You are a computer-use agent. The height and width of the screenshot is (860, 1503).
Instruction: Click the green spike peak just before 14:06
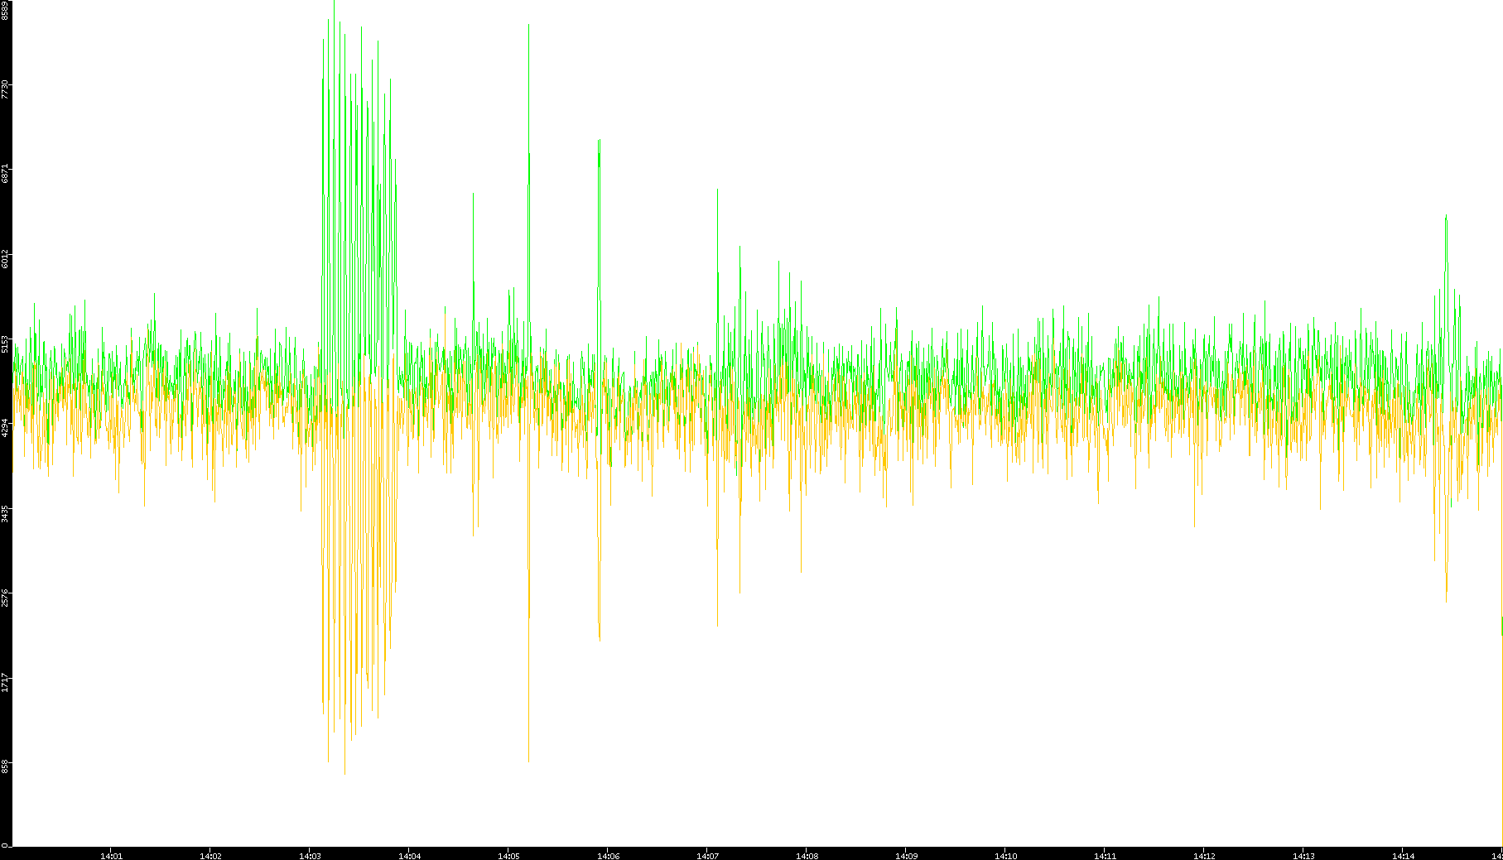pyautogui.click(x=599, y=141)
